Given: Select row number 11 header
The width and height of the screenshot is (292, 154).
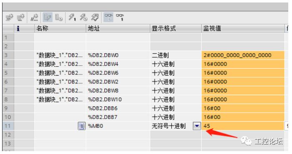Looking at the screenshot, I should [x=8, y=126].
